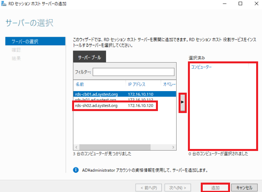The image size is (262, 192).
Task: Click the < 前へ(P) button
Action: tap(149, 188)
